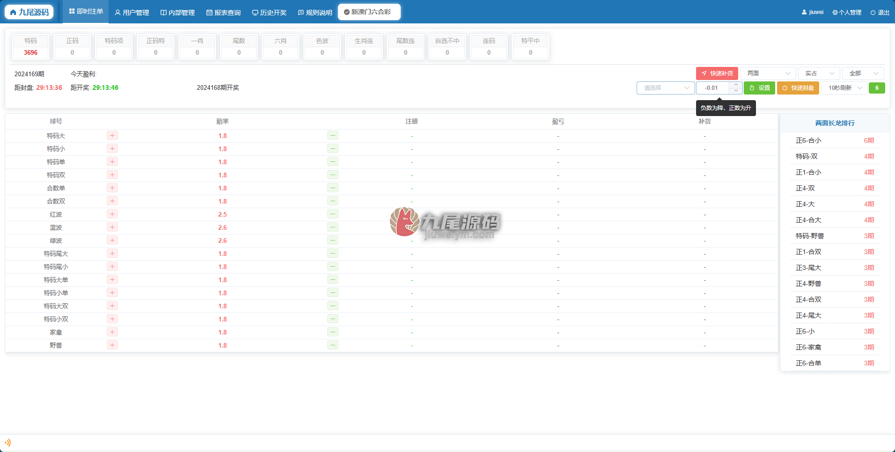Screen dimensions: 895x452
Task: Click the plus icon for 野兽 row
Action: tap(112, 345)
